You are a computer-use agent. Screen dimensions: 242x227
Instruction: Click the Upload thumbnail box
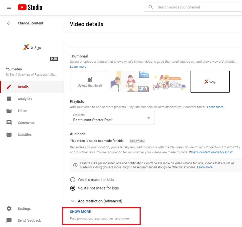(x=89, y=81)
